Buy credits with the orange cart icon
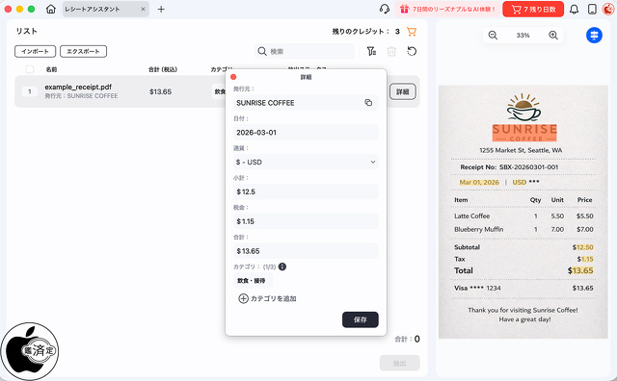The height and width of the screenshot is (381, 617). click(412, 32)
